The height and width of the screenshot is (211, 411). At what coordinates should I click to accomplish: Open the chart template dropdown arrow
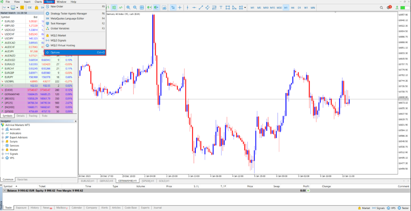coord(17,8)
